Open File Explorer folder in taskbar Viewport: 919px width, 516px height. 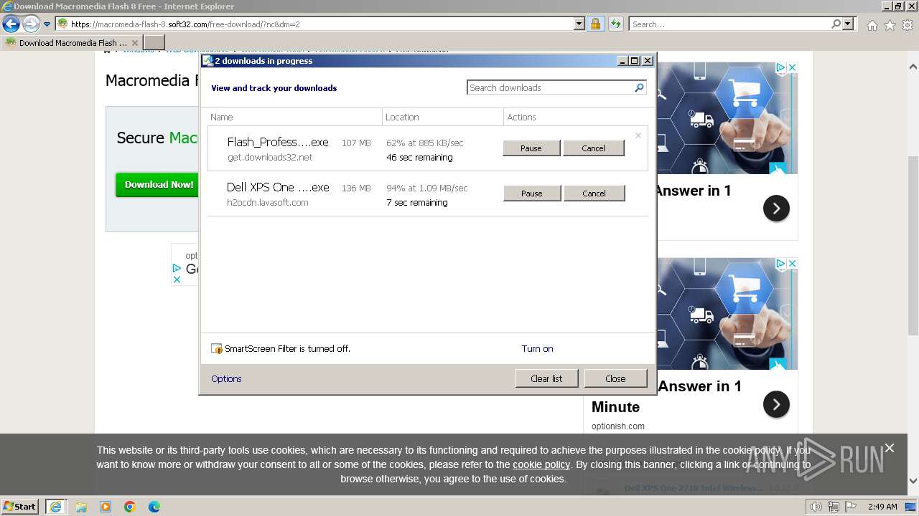pos(81,507)
